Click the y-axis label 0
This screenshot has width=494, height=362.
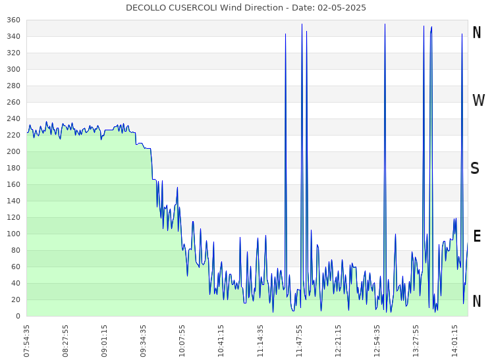coord(18,316)
